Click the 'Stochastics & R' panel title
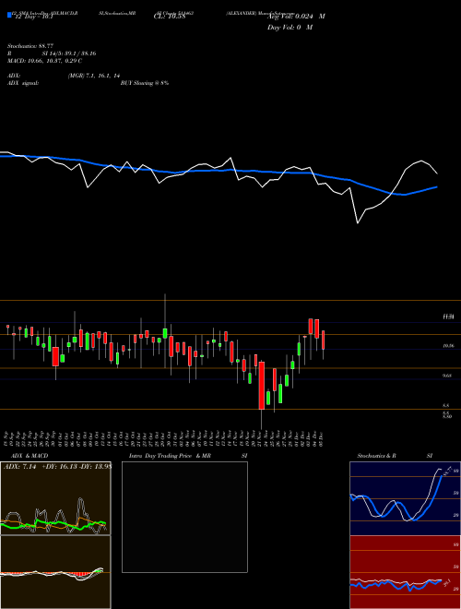The width and height of the screenshot is (461, 609). (377, 456)
